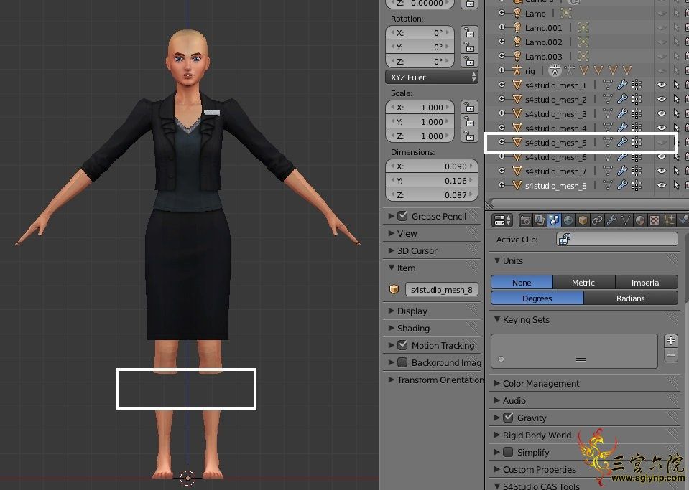Open the Texture properties tab (checkerboard icon)
The width and height of the screenshot is (689, 490).
point(655,220)
